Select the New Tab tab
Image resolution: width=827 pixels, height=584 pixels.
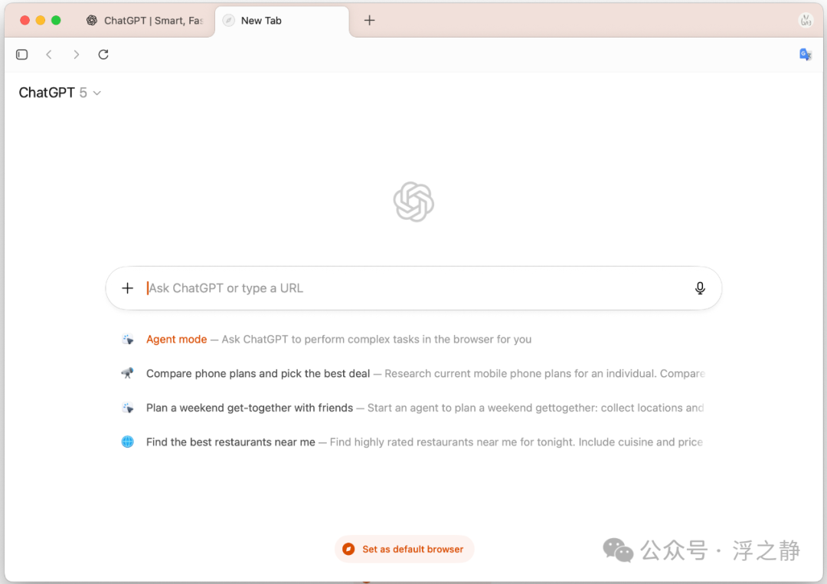[x=282, y=21]
